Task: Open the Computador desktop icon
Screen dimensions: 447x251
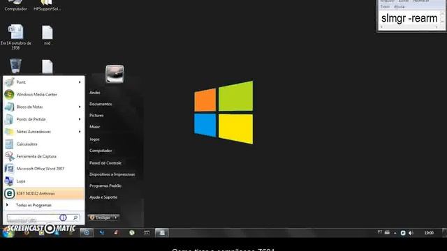Action: point(15,6)
